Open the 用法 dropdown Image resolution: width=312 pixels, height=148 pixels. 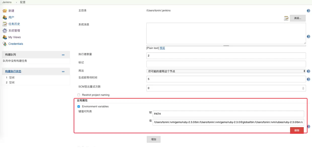pyautogui.click(x=226, y=71)
